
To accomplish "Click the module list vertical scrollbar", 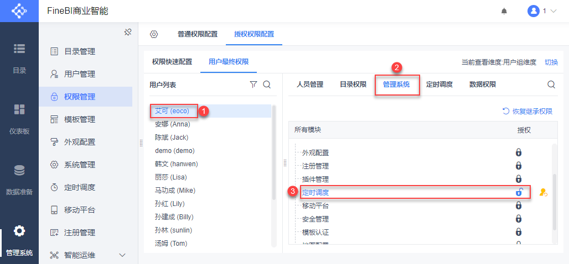I will point(554,188).
